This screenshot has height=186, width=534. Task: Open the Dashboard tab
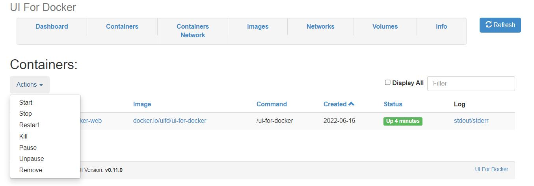click(52, 26)
